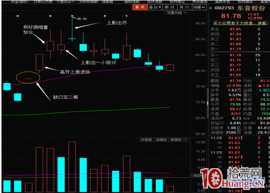Click the 今开 value 79.86
270x193 pixels.
pos(235,105)
